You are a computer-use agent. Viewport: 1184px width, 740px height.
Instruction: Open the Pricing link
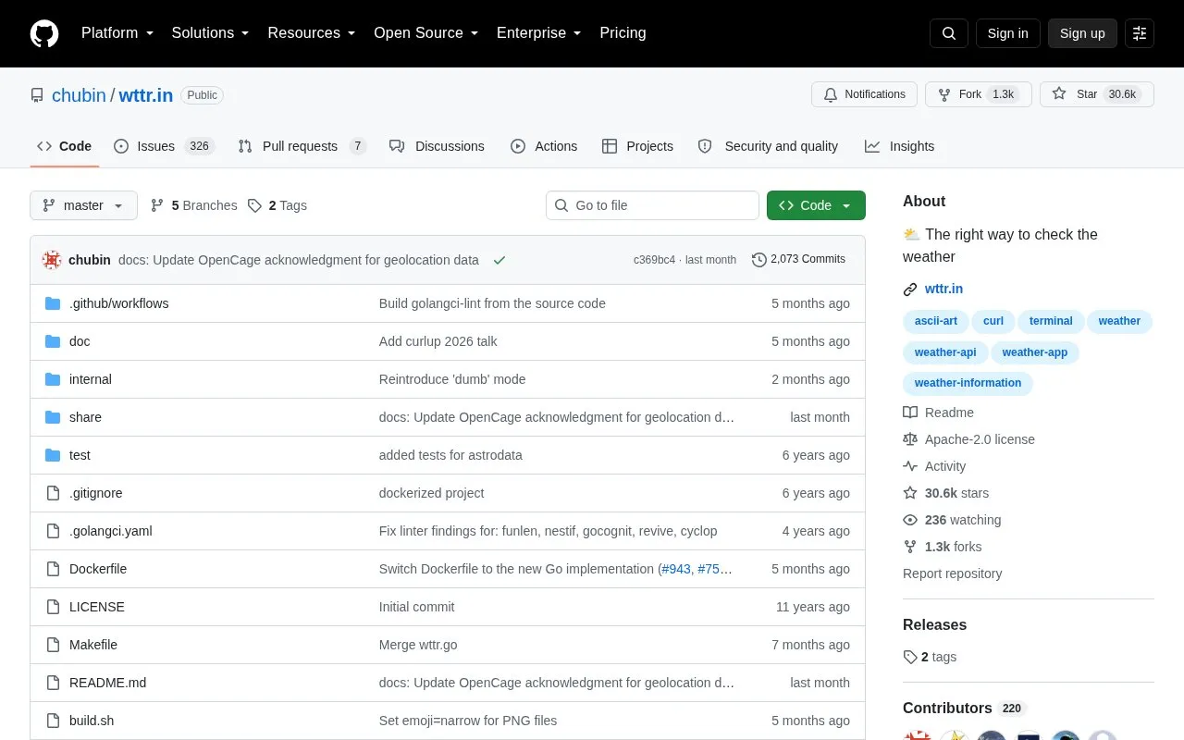coord(623,33)
